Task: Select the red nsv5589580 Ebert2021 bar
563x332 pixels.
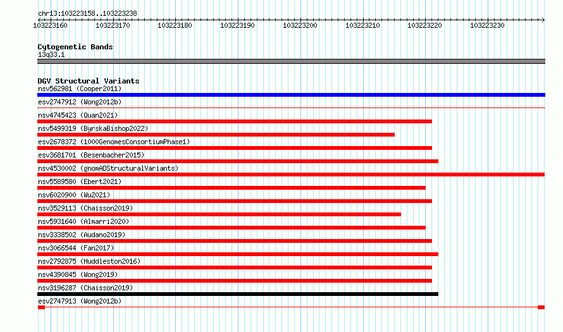Action: [x=232, y=188]
